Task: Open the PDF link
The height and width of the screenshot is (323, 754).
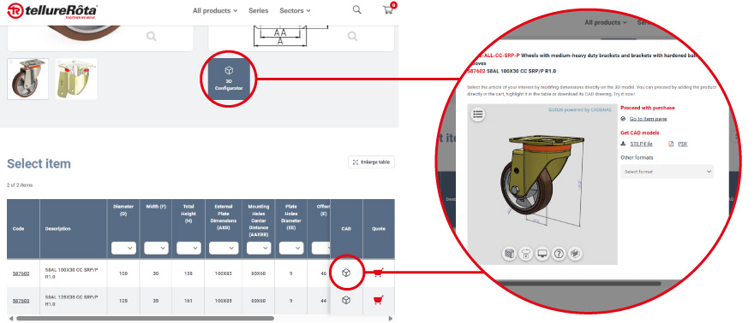Action: 682,144
